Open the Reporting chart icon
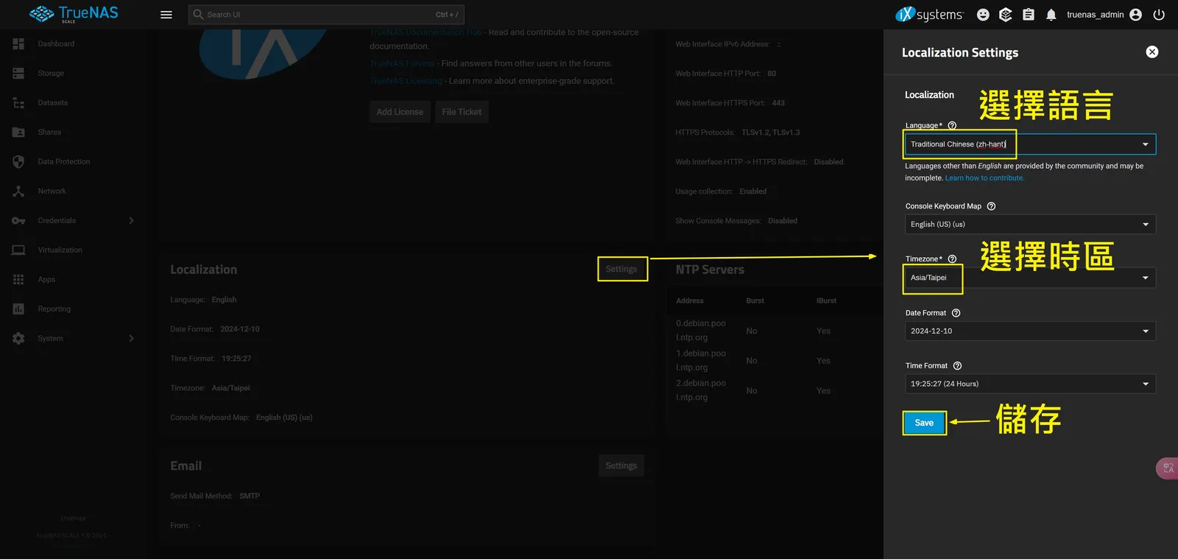The height and width of the screenshot is (559, 1178). [18, 309]
